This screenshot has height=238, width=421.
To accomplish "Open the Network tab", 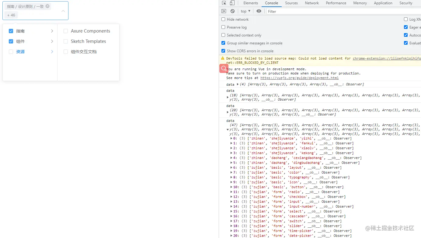I will (312, 3).
